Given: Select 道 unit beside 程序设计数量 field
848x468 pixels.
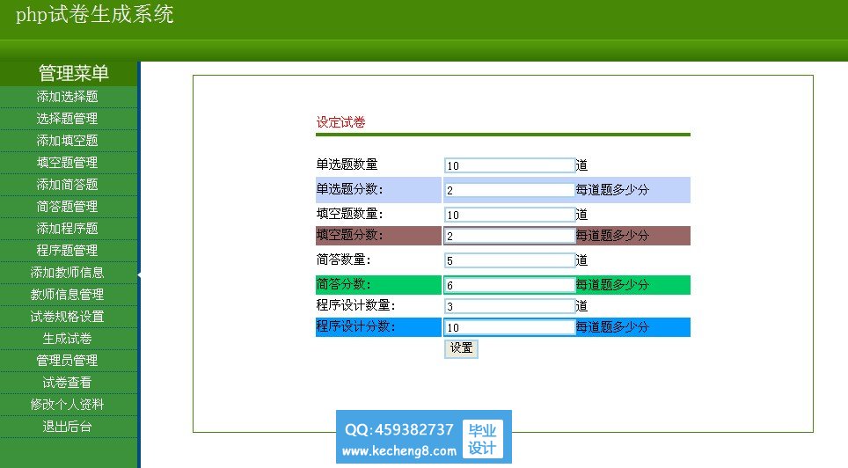Looking at the screenshot, I should click(x=581, y=305).
